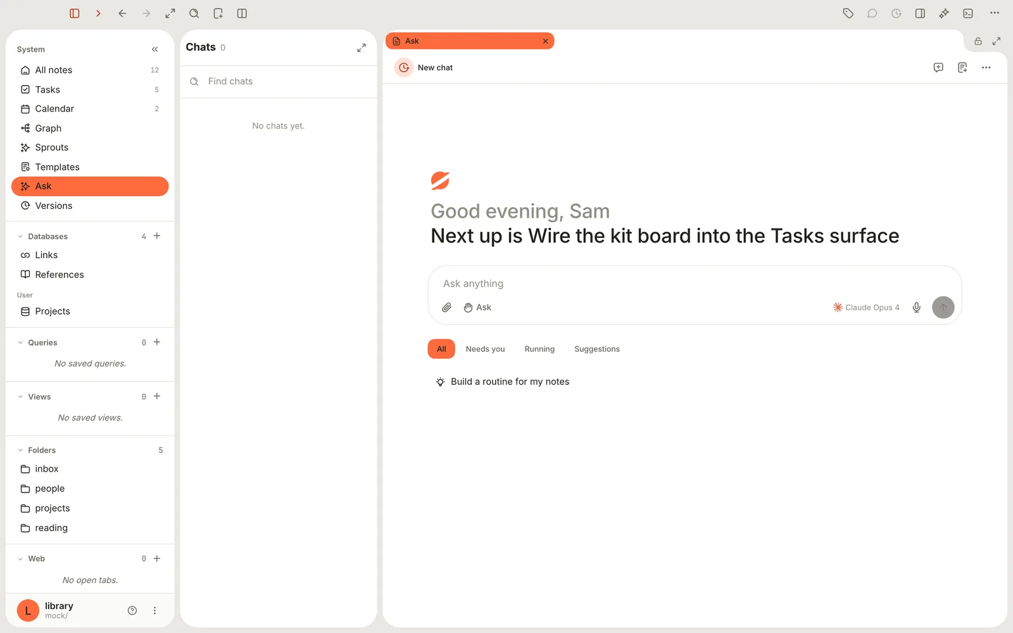Open the help icon beside library
1013x633 pixels.
(x=132, y=611)
